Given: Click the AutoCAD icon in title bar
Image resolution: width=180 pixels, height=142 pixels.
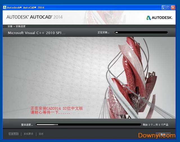Looking at the screenshot, I should tap(4, 7).
